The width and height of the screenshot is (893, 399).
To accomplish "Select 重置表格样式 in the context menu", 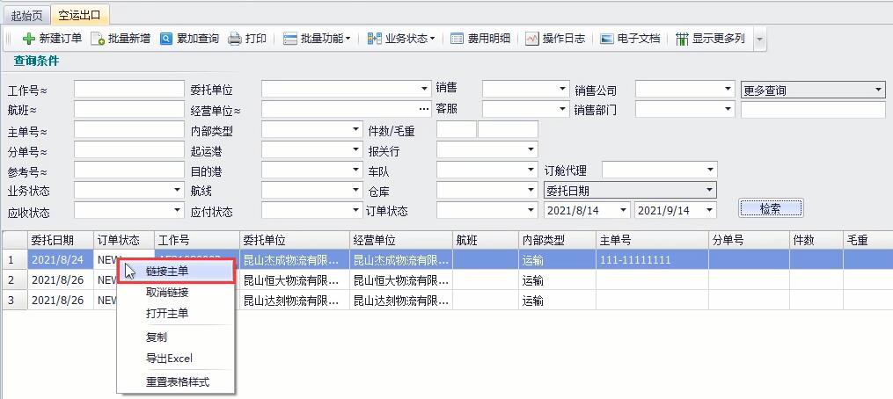I will point(178,381).
